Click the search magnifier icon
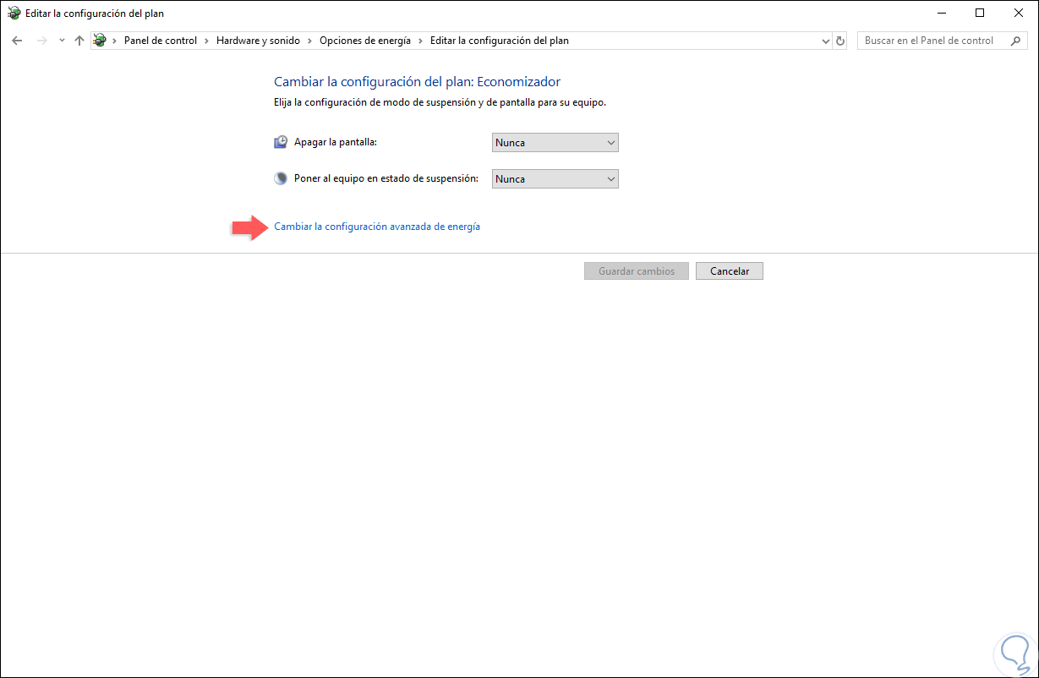 pos(1016,41)
